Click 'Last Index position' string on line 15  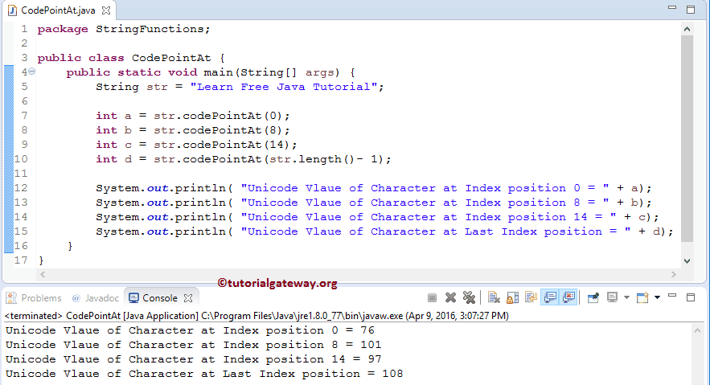click(x=533, y=231)
